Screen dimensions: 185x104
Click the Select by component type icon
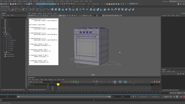click(32, 4)
